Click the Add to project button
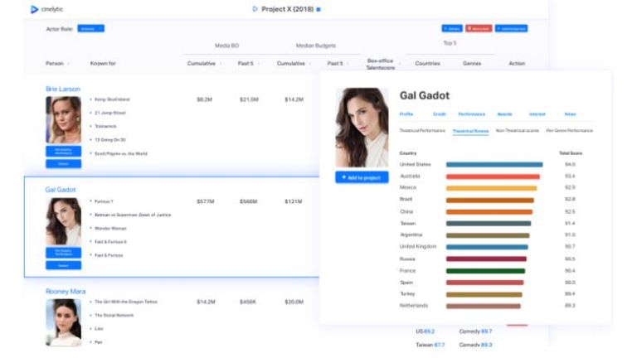This screenshot has height=358, width=637. point(362,177)
